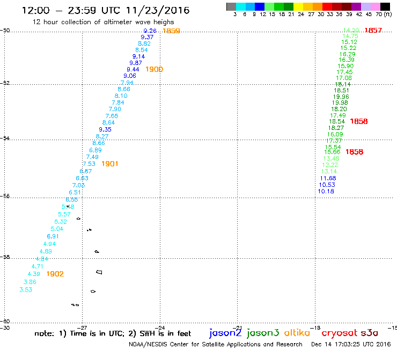Screen dimensions: 397x349
Task: Click the value '3.86'
Action: click(30, 282)
